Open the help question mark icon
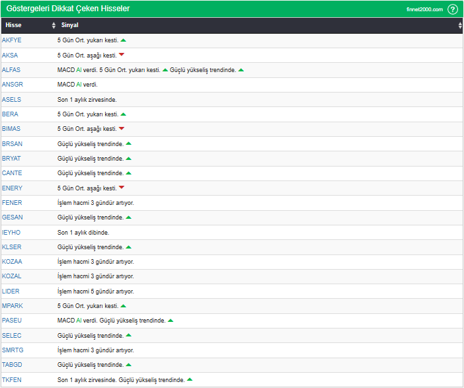This screenshot has width=464, height=388. (453, 9)
